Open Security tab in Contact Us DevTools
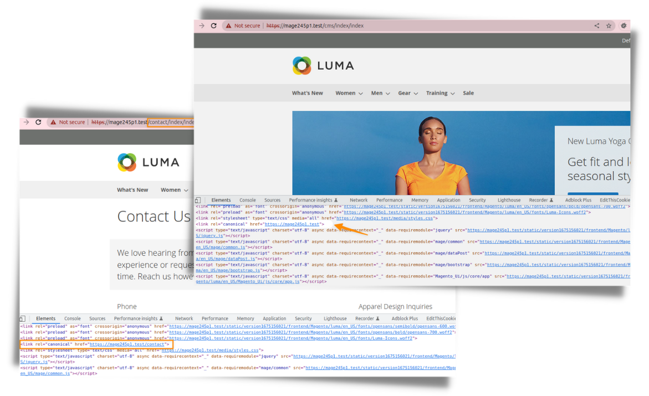This screenshot has height=396, width=649. pos(303,318)
